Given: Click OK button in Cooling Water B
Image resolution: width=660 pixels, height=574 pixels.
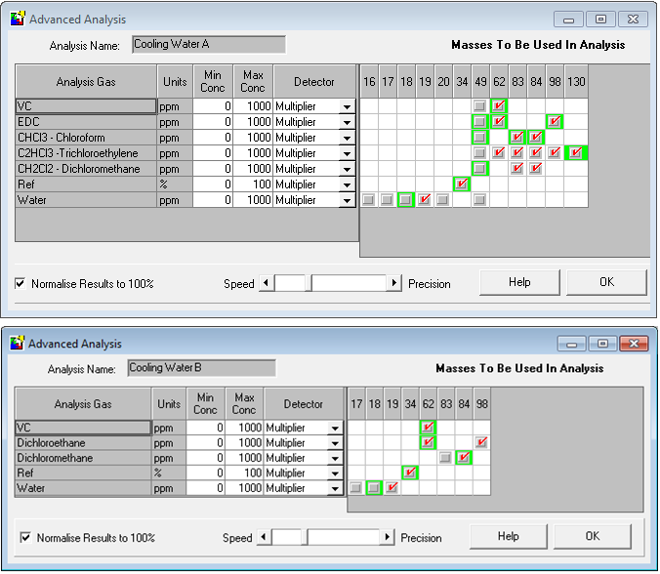Looking at the screenshot, I should tap(593, 536).
